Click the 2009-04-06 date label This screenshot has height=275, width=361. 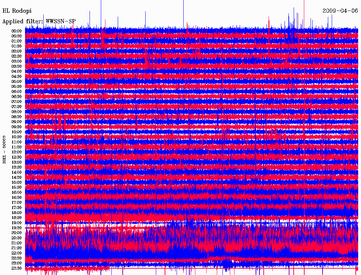point(340,11)
